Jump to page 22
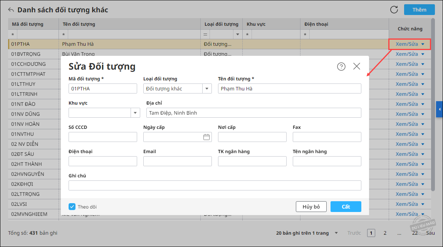The image size is (443, 247). point(415,233)
